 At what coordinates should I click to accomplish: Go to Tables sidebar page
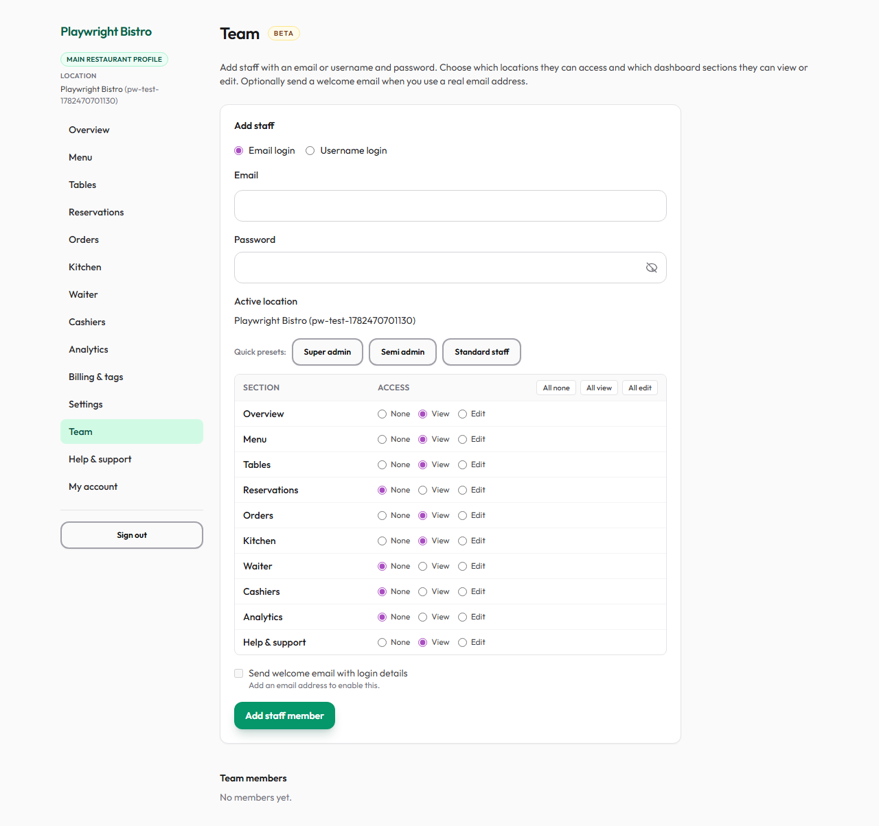pos(132,185)
